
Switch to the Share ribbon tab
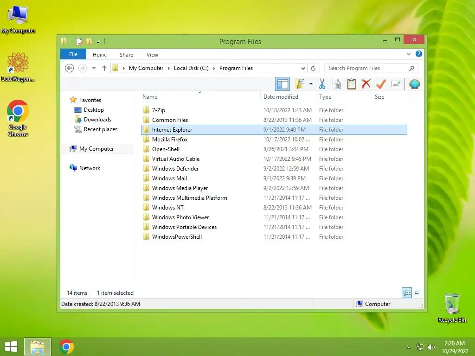pyautogui.click(x=126, y=55)
